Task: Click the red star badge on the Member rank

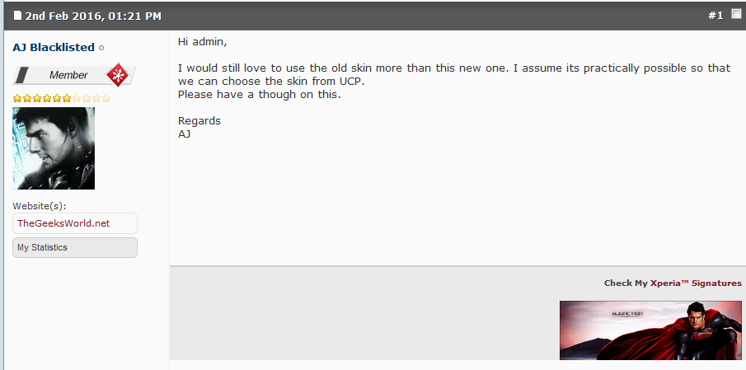Action: [119, 75]
